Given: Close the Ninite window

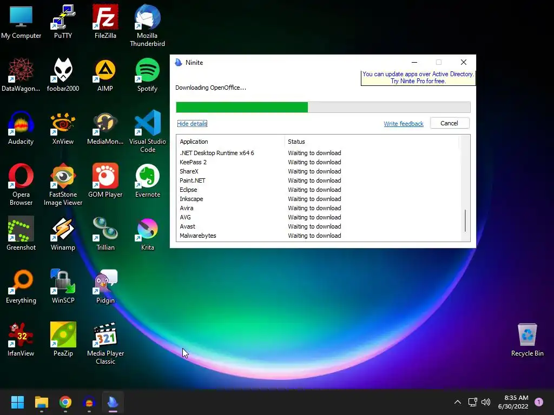Looking at the screenshot, I should point(464,62).
